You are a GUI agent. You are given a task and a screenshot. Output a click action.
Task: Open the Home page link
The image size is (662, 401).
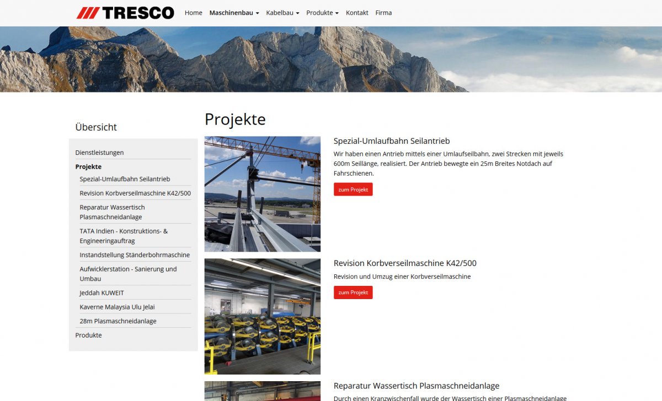coord(193,13)
